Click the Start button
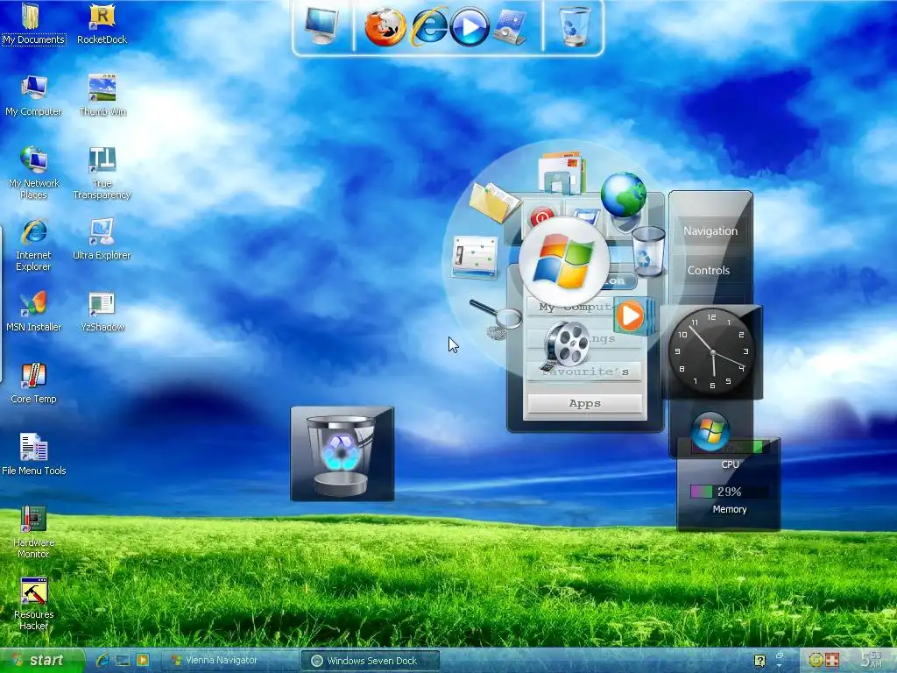The width and height of the screenshot is (897, 673). tap(41, 661)
